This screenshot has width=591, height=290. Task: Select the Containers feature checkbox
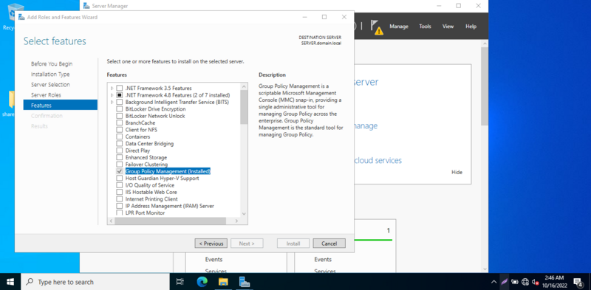coord(120,137)
